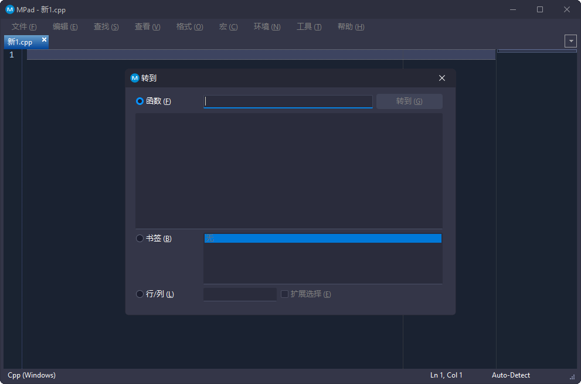Click the 转到 button
This screenshot has width=581, height=384.
coord(409,101)
